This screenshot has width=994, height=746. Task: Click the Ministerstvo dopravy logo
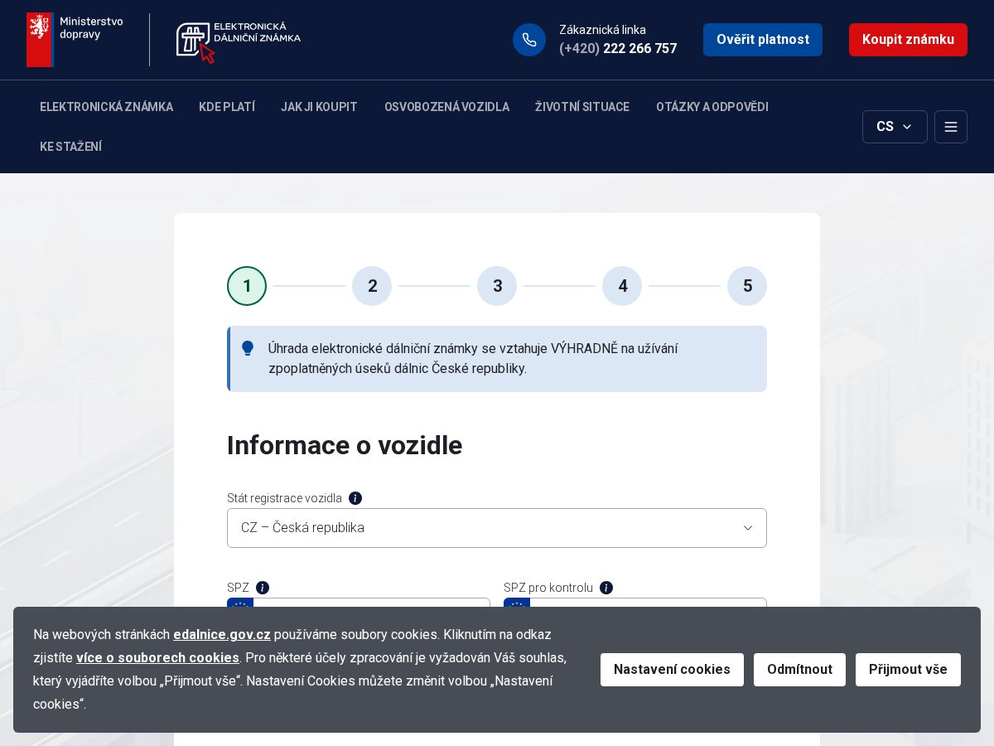coord(75,40)
